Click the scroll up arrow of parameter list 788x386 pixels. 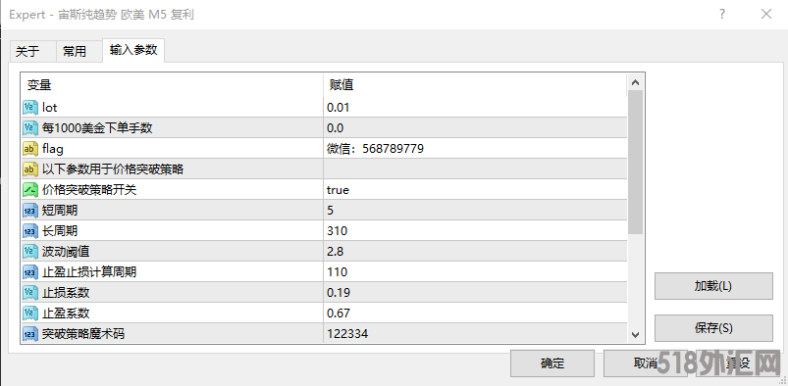[635, 82]
